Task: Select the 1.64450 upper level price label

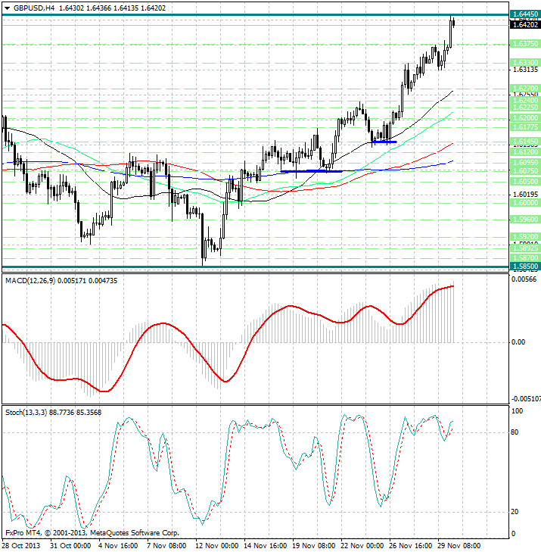Action: (525, 14)
